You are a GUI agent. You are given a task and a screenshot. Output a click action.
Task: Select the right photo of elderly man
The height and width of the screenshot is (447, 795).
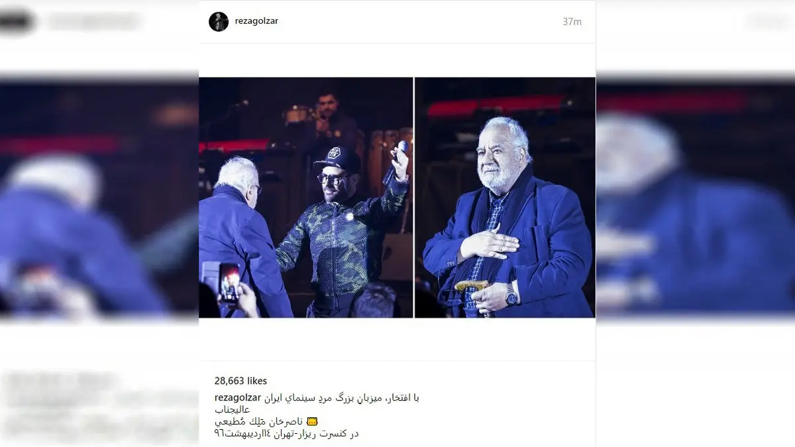tap(505, 197)
